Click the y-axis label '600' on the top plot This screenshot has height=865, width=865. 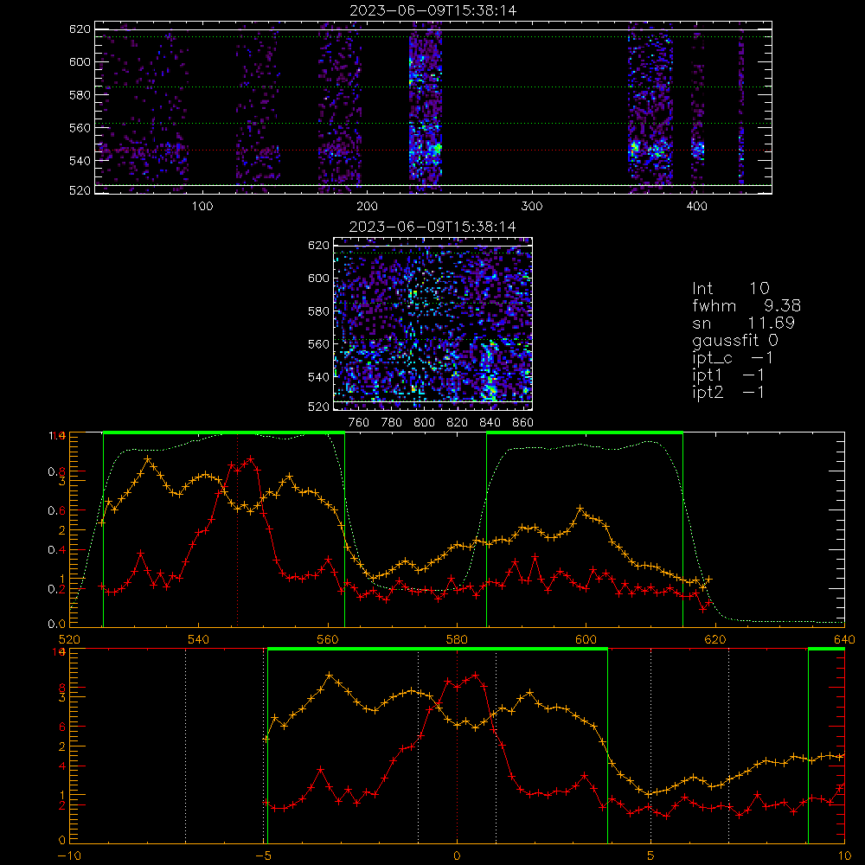pos(80,61)
